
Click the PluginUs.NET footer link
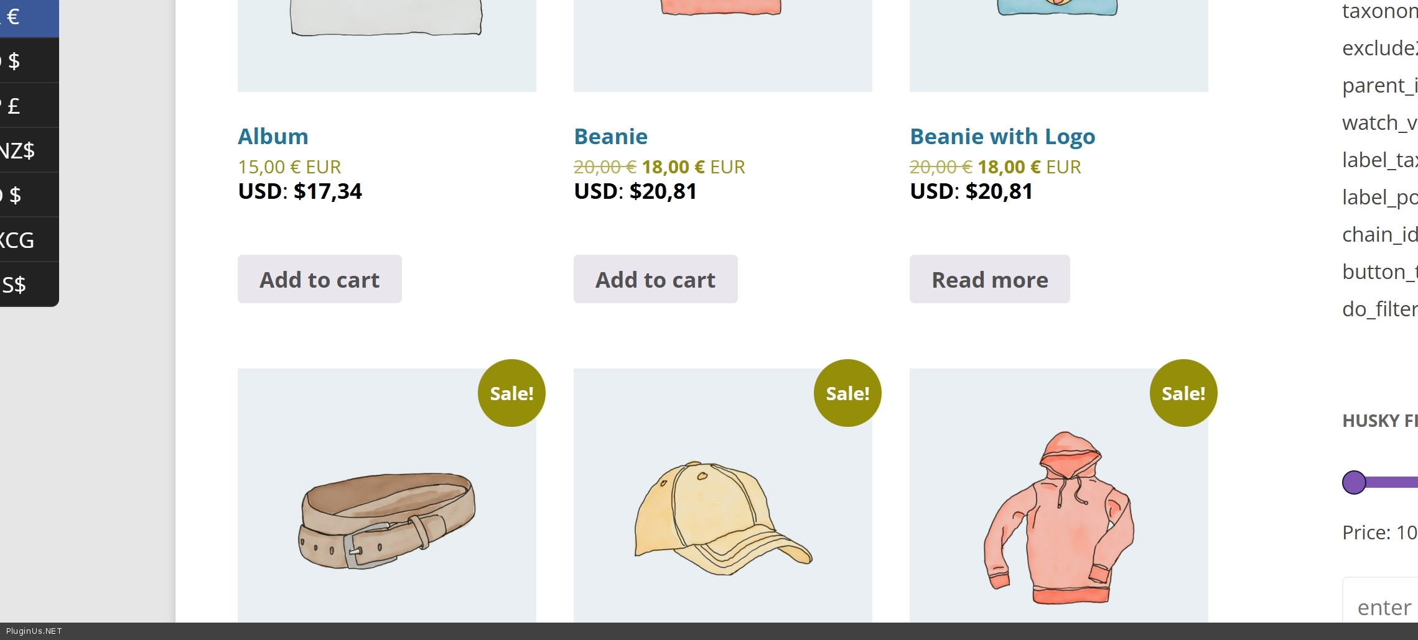click(x=34, y=631)
